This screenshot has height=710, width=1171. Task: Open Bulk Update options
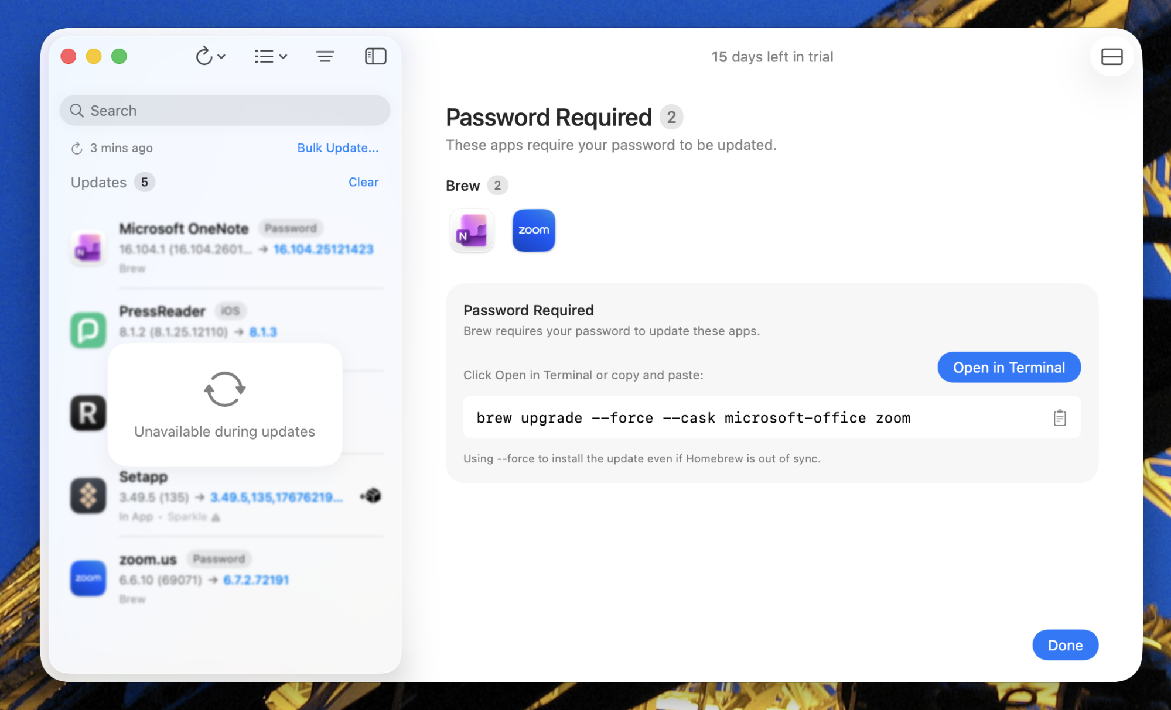337,148
